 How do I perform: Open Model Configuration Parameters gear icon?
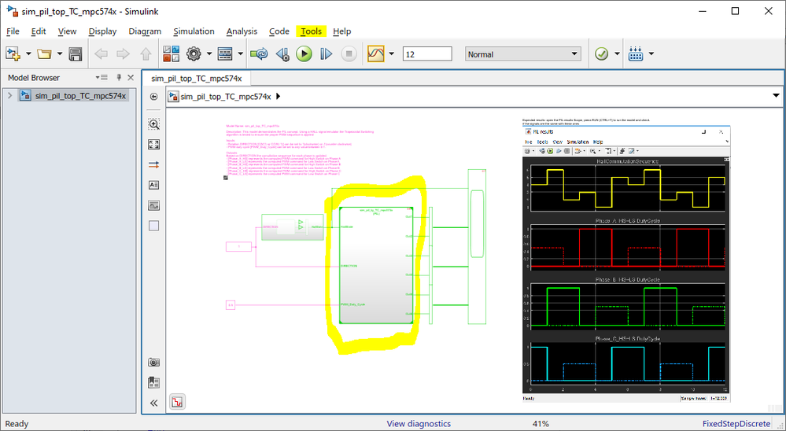point(194,54)
